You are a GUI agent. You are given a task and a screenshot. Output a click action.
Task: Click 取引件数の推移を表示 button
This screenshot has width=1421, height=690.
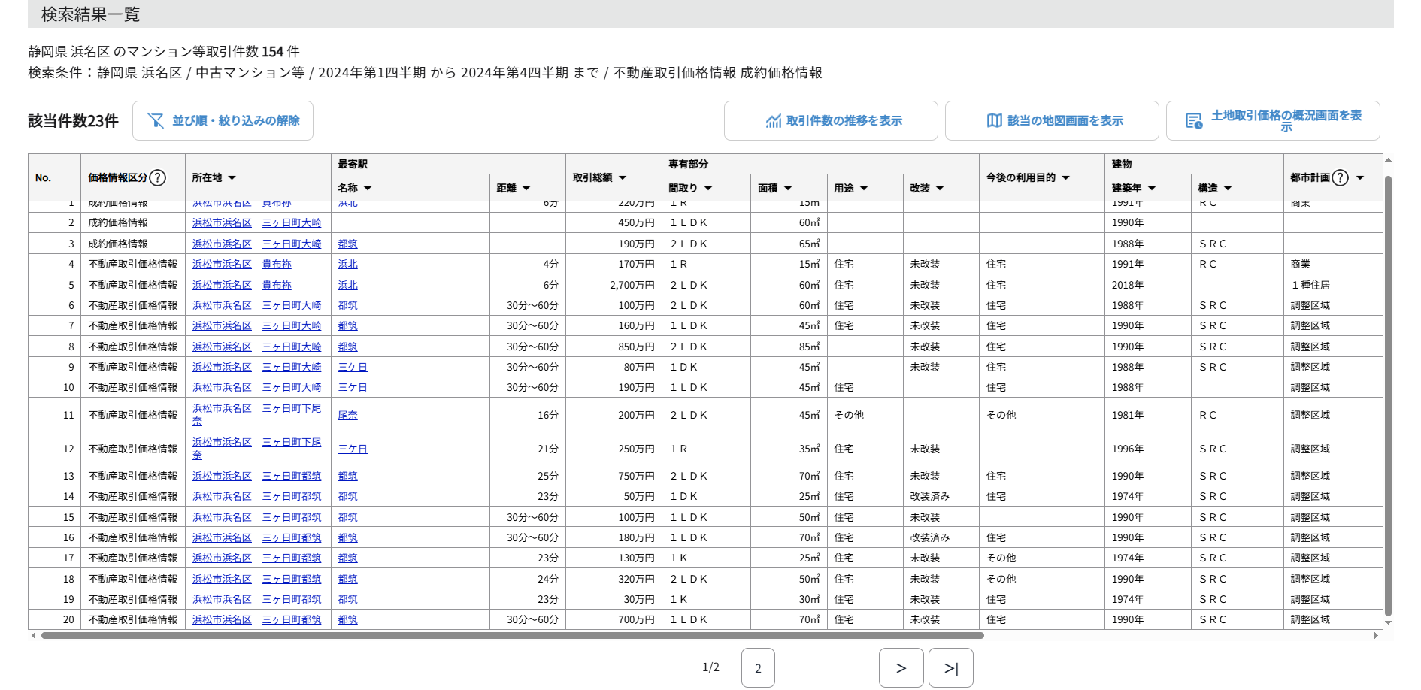click(x=831, y=120)
